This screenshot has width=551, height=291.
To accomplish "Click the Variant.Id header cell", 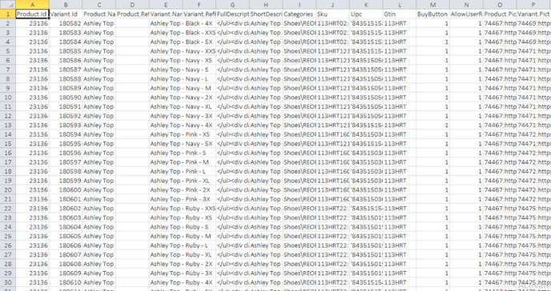I will click(66, 14).
